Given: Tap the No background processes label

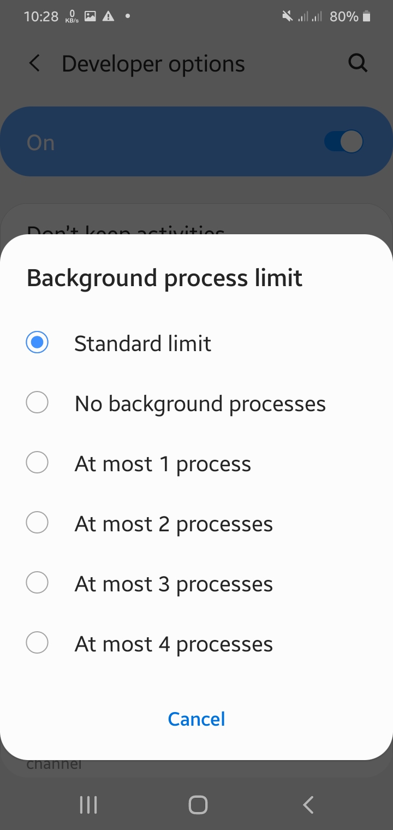Looking at the screenshot, I should click(x=200, y=404).
